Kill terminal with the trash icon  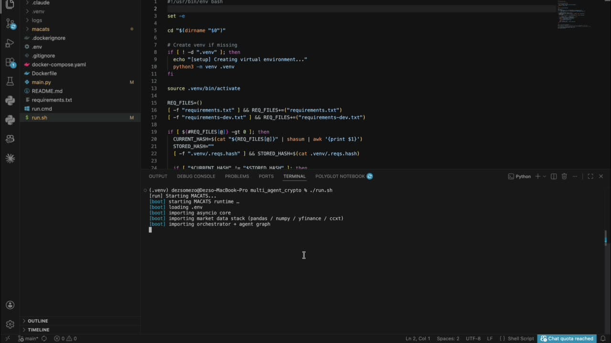pyautogui.click(x=564, y=176)
